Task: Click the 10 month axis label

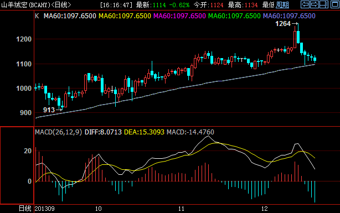Action: coord(98,209)
